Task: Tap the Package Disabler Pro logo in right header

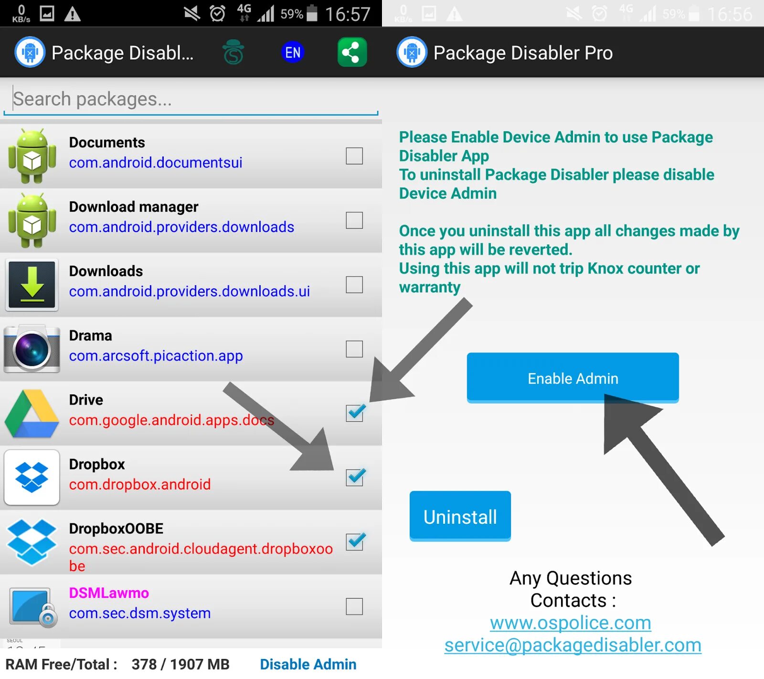Action: pyautogui.click(x=412, y=52)
